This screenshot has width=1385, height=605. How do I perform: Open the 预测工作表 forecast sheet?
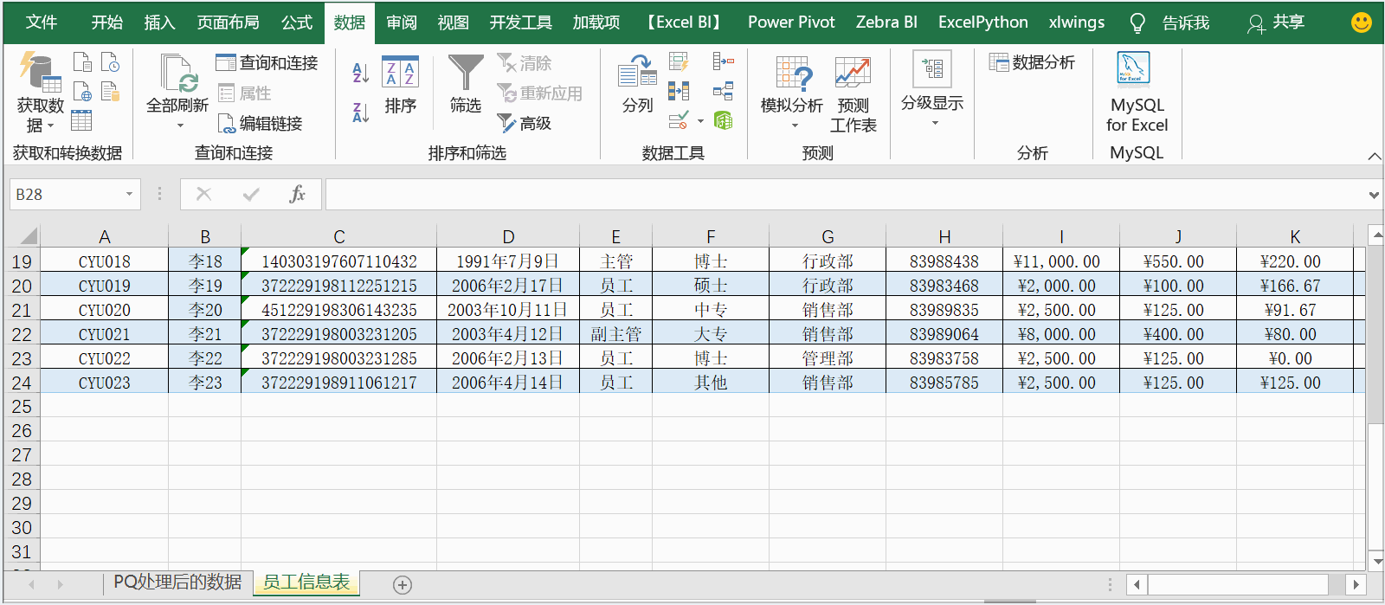tap(854, 93)
